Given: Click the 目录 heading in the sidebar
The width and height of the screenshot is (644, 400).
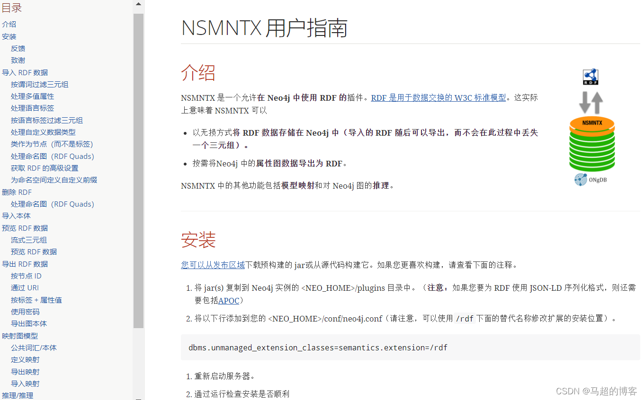Looking at the screenshot, I should click(12, 8).
